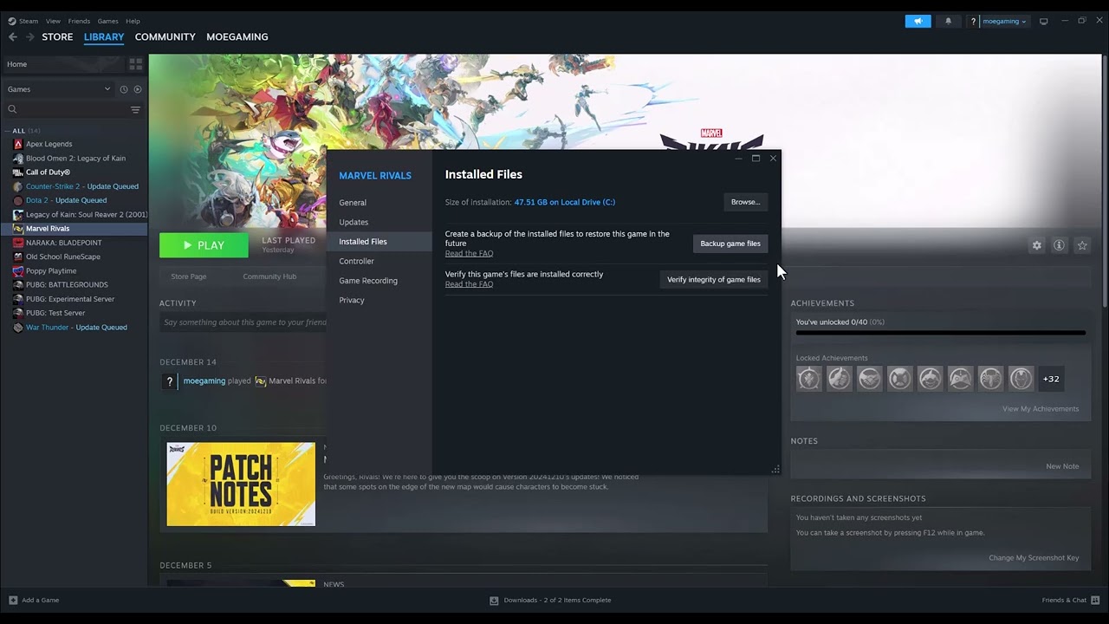Viewport: 1109px width, 624px height.
Task: Open the View menu
Action: (x=53, y=21)
